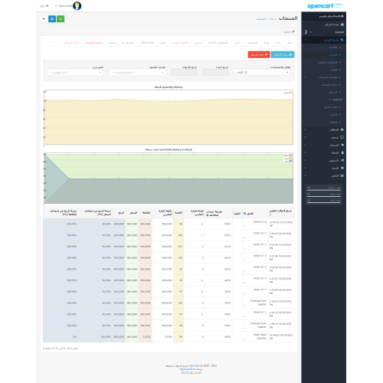Open the dashboard home icon in sidebar
The image size is (383, 383).
pyautogui.click(x=342, y=25)
